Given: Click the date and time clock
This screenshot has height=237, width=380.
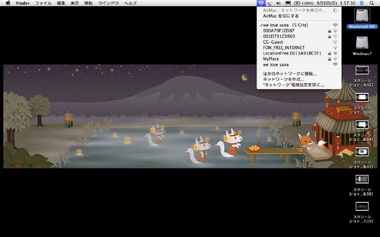Looking at the screenshot, I should pos(336,3).
